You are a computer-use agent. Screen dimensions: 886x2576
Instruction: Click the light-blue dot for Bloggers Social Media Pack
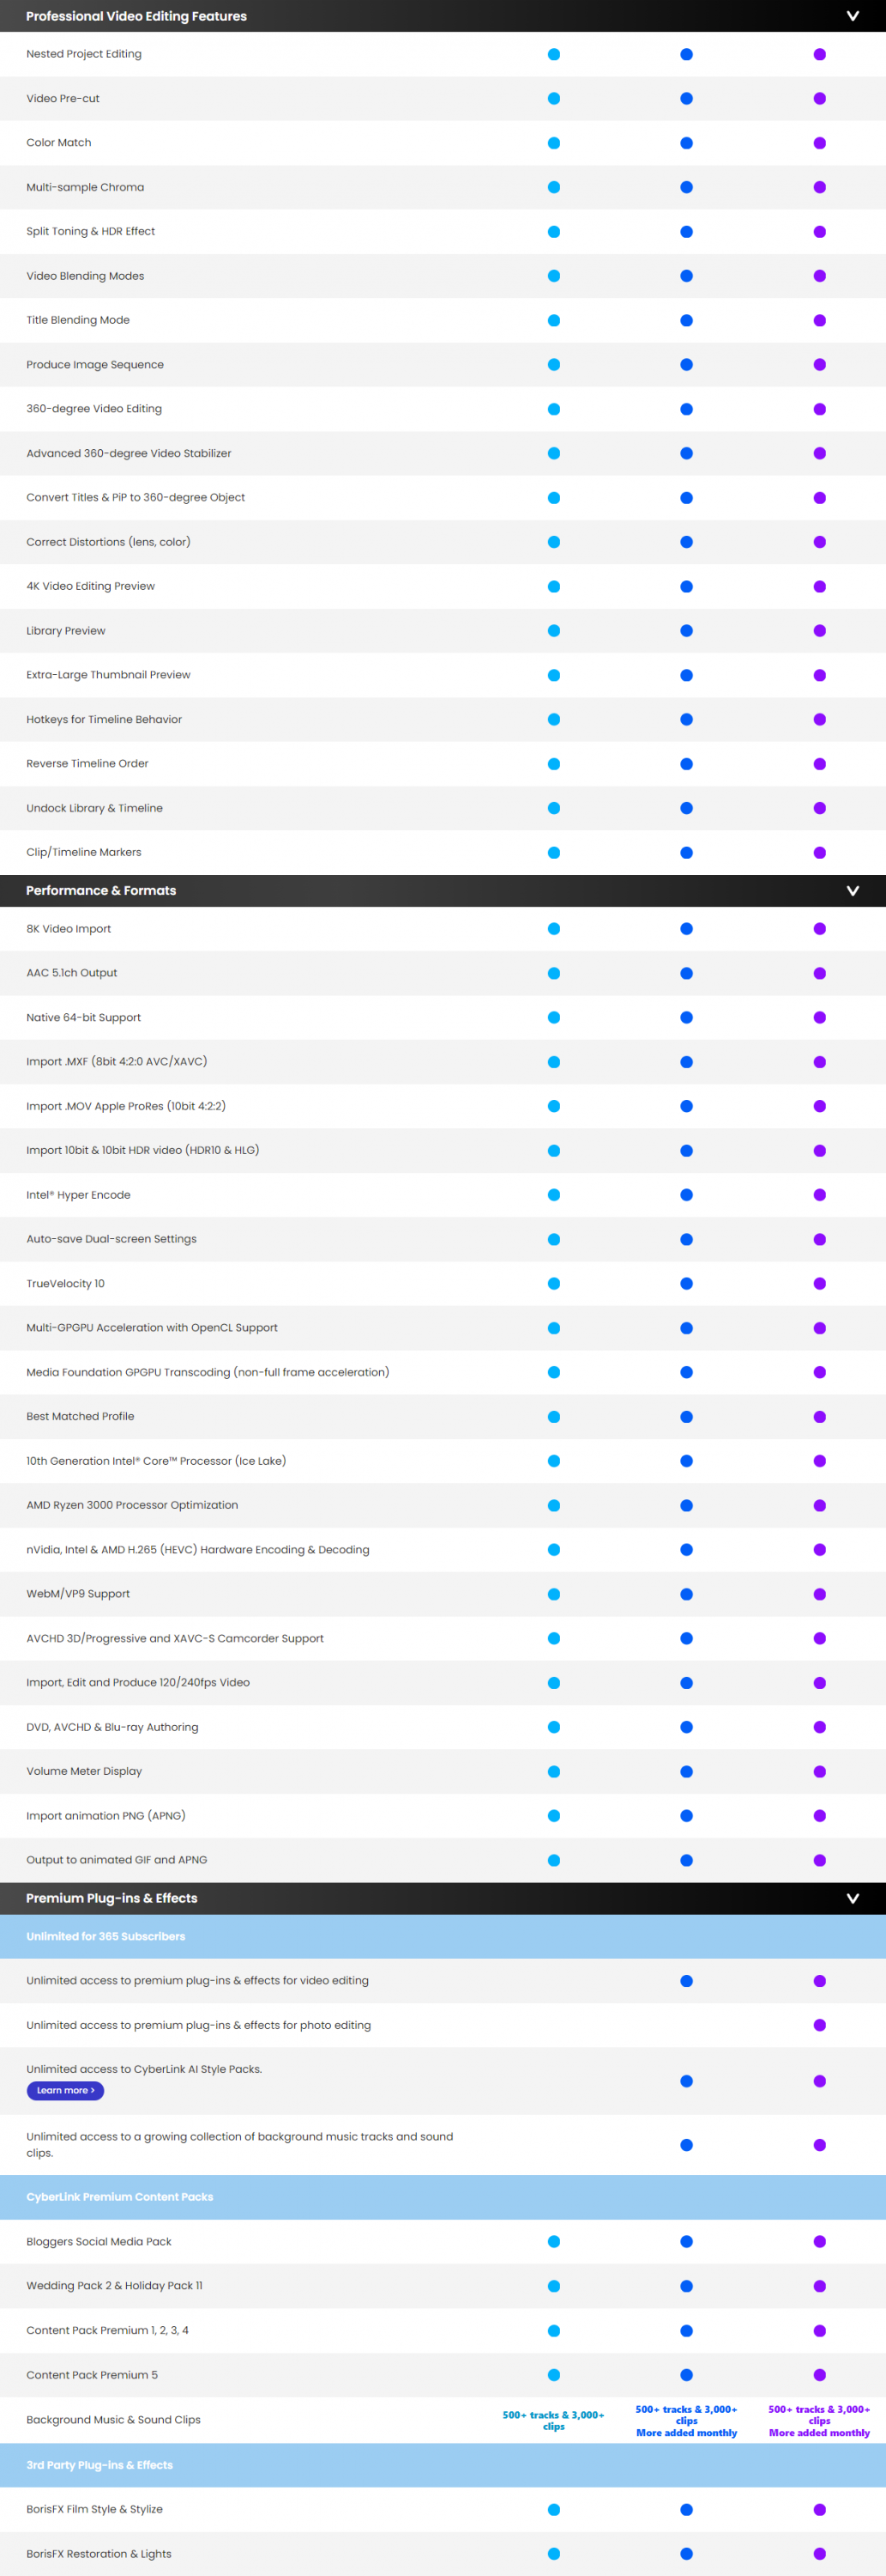(x=554, y=2242)
